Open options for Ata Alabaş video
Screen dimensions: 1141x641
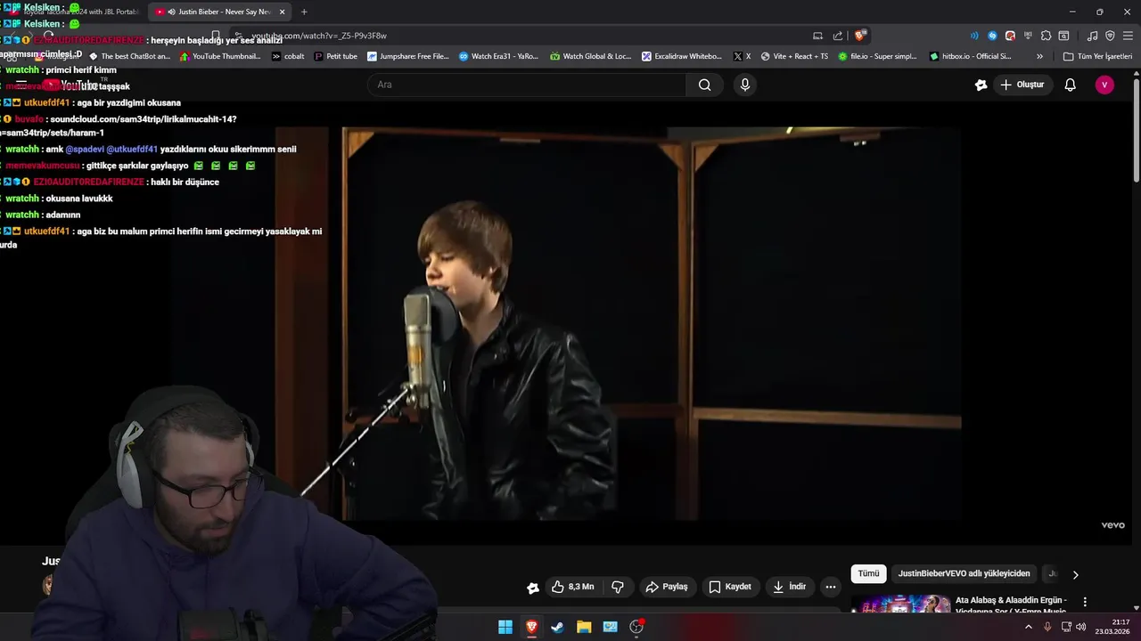pyautogui.click(x=1085, y=602)
